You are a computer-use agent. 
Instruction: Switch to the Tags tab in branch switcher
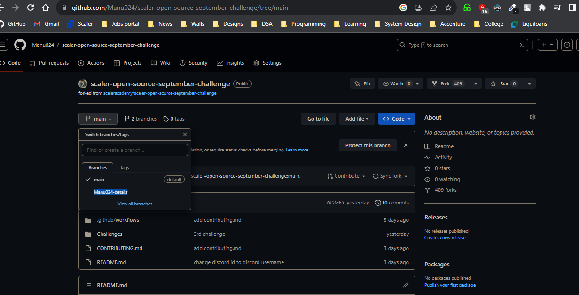point(124,167)
